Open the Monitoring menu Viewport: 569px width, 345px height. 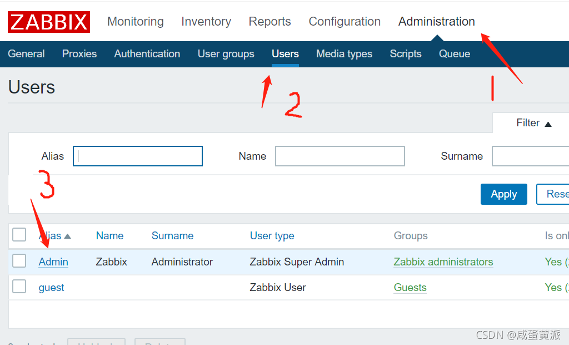136,22
